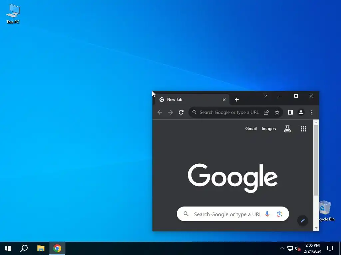The height and width of the screenshot is (255, 341).
Task: Click the vertical scrollbar thumb
Action: (x=316, y=160)
